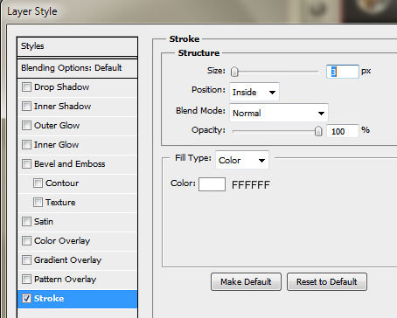The width and height of the screenshot is (397, 318).
Task: Tick the Outer Glow checkbox
Action: (26, 125)
